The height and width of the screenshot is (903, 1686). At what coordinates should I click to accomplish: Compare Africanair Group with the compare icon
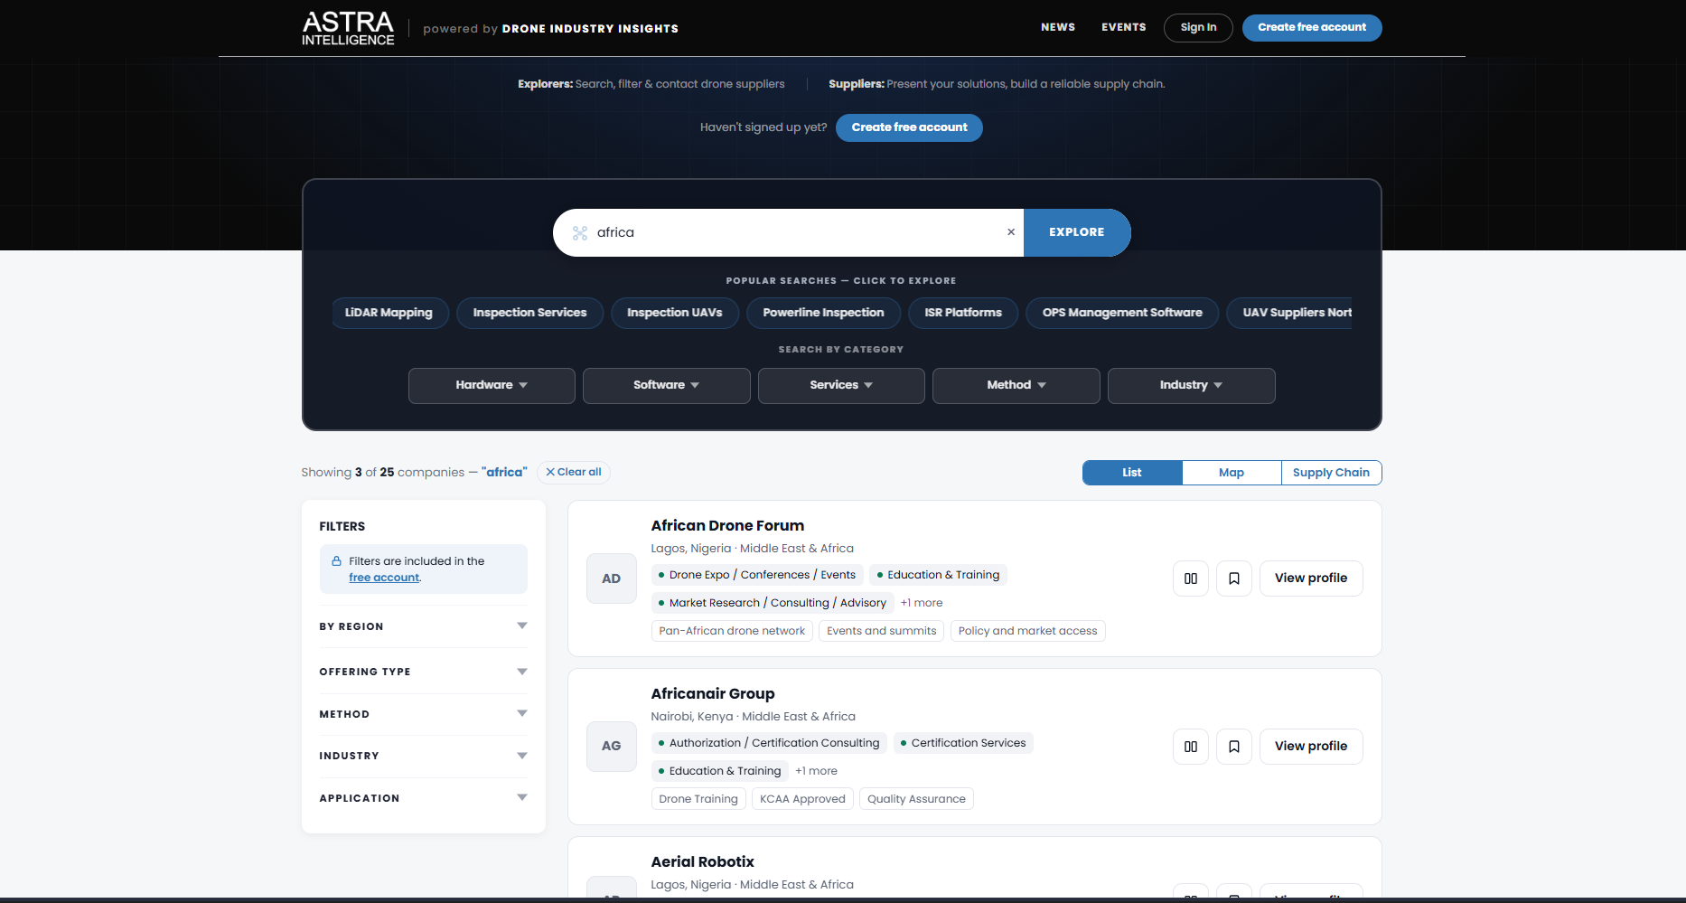pos(1191,747)
